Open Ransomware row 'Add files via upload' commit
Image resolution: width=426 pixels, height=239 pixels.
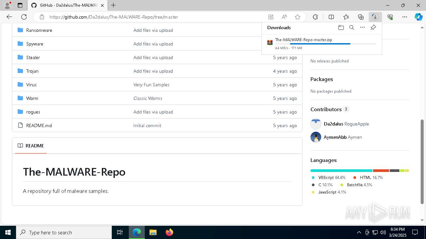coord(153,30)
